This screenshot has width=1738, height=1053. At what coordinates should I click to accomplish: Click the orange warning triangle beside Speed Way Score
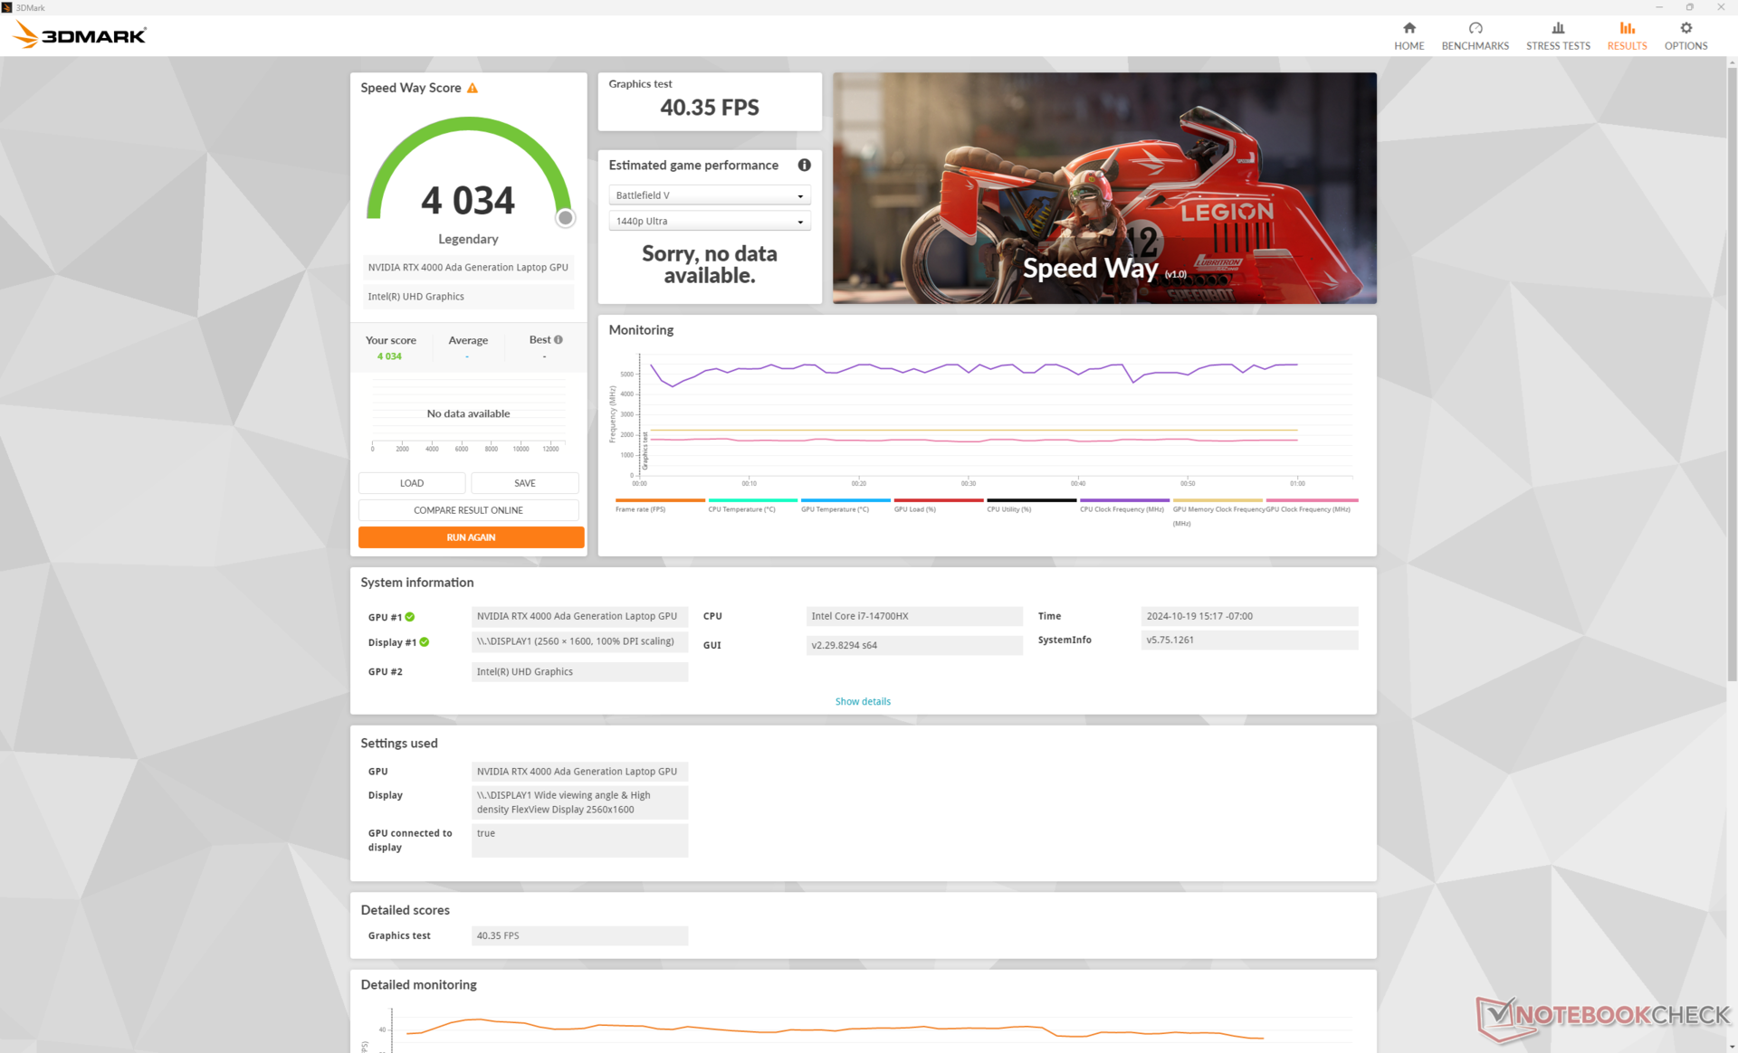473,88
